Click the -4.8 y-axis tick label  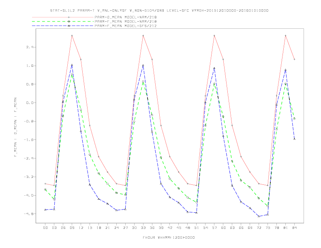(29, 214)
